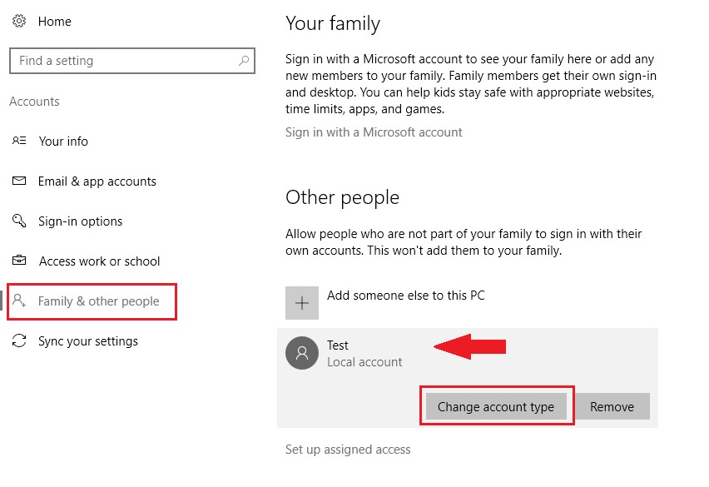Select Access work or school
709x487 pixels.
99,261
